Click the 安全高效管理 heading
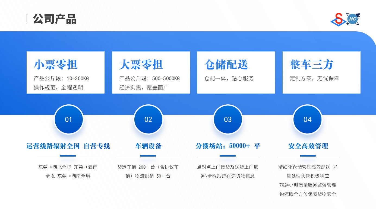This screenshot has height=209, width=376. click(x=308, y=146)
